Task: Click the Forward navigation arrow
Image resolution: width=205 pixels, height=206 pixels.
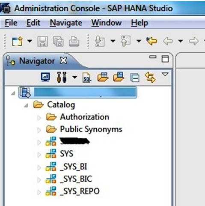Action: [193, 41]
